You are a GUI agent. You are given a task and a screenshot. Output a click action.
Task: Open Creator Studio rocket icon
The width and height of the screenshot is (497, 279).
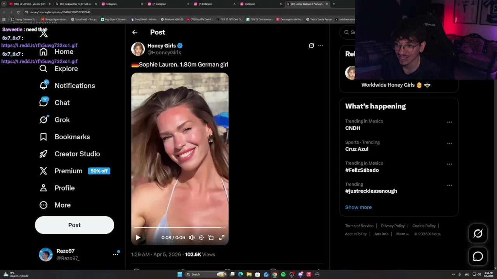point(43,154)
